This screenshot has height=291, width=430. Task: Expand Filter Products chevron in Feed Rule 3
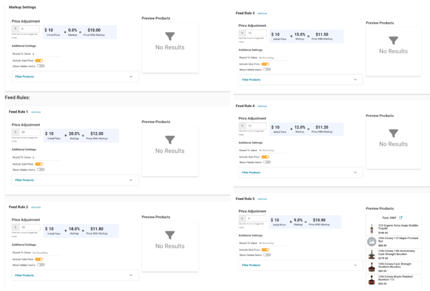(x=355, y=79)
